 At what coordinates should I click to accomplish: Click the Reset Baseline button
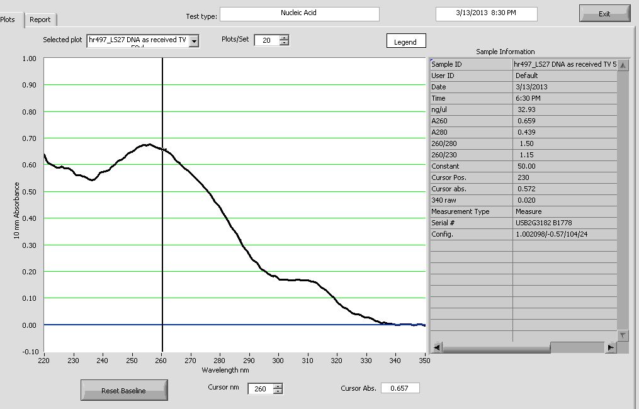coord(124,390)
